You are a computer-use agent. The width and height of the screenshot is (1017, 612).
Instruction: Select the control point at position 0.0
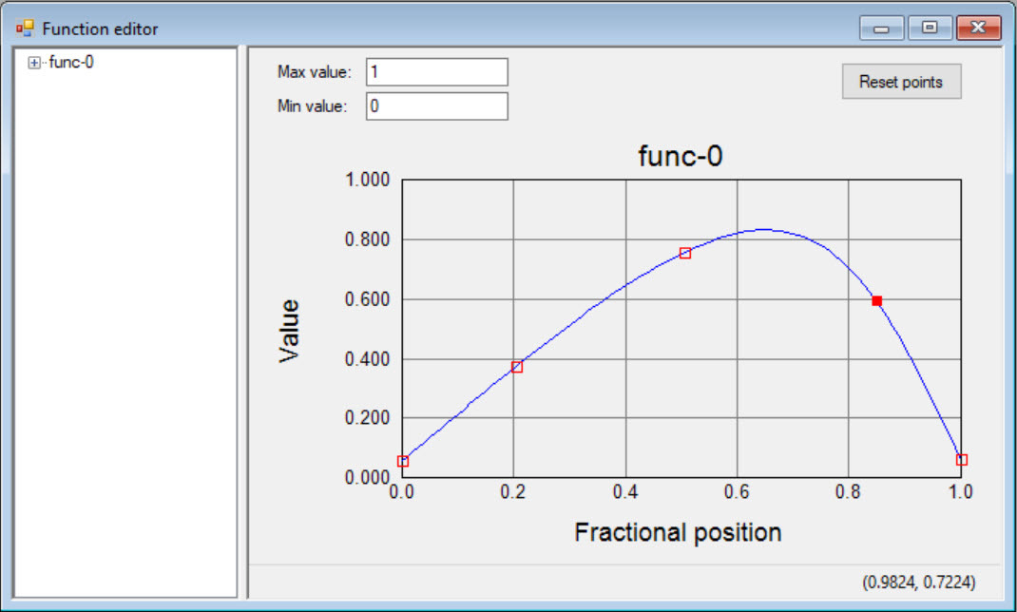(403, 462)
